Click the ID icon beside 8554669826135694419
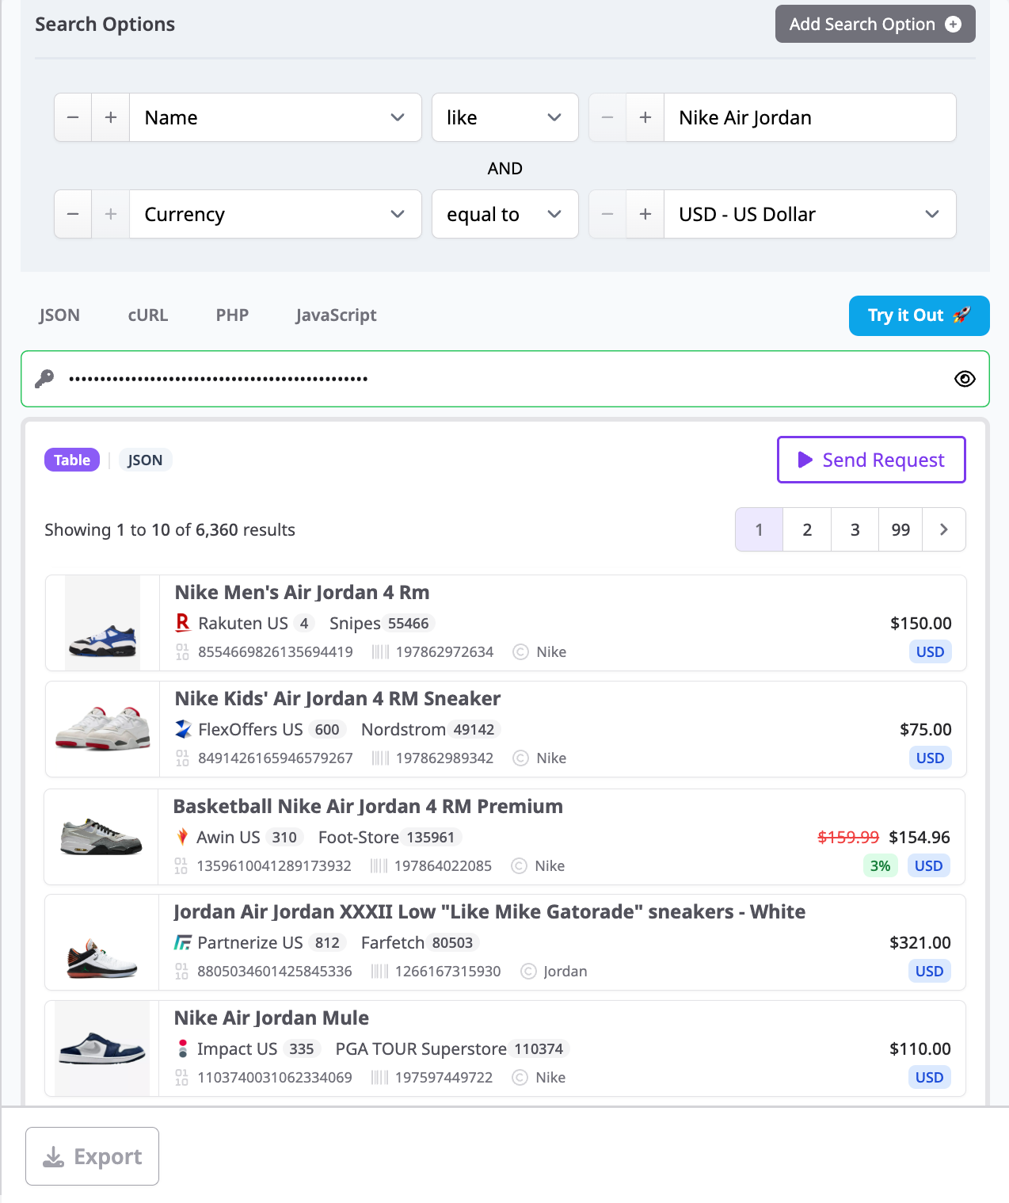This screenshot has height=1203, width=1009. point(182,652)
